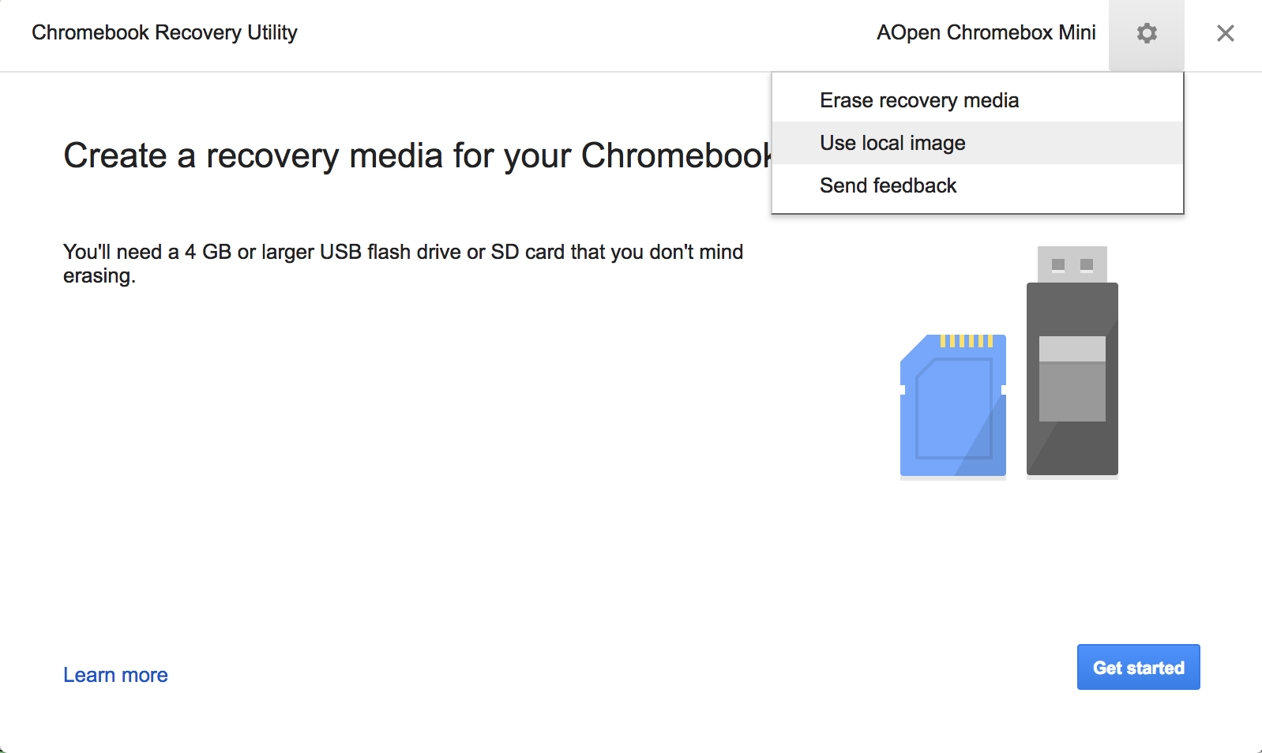The width and height of the screenshot is (1262, 753).
Task: Click the blue SD card illustration
Action: click(x=952, y=410)
